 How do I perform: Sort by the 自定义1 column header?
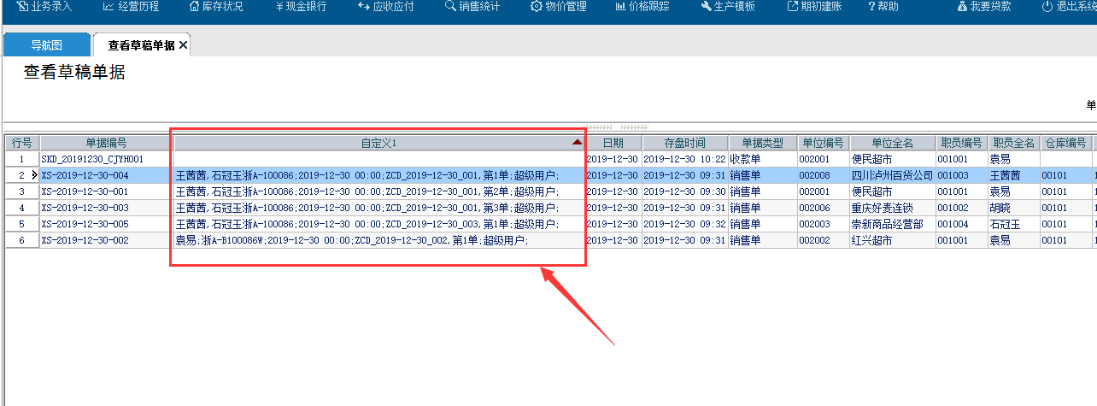[378, 143]
